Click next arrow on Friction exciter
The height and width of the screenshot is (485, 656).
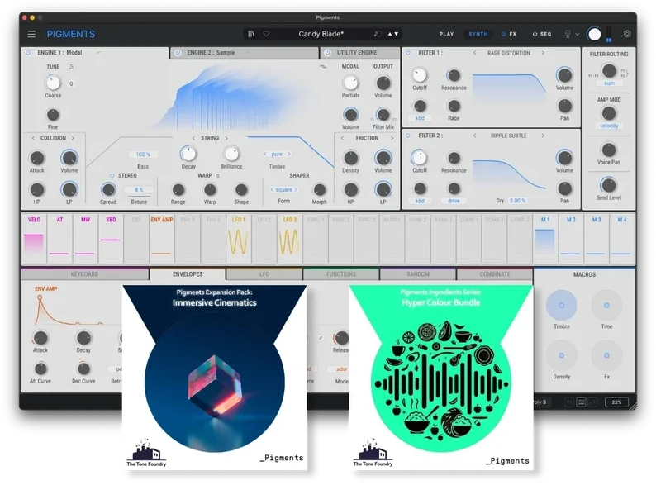tap(392, 138)
